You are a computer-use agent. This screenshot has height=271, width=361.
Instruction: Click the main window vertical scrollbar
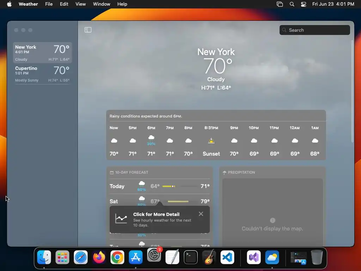click(x=352, y=91)
